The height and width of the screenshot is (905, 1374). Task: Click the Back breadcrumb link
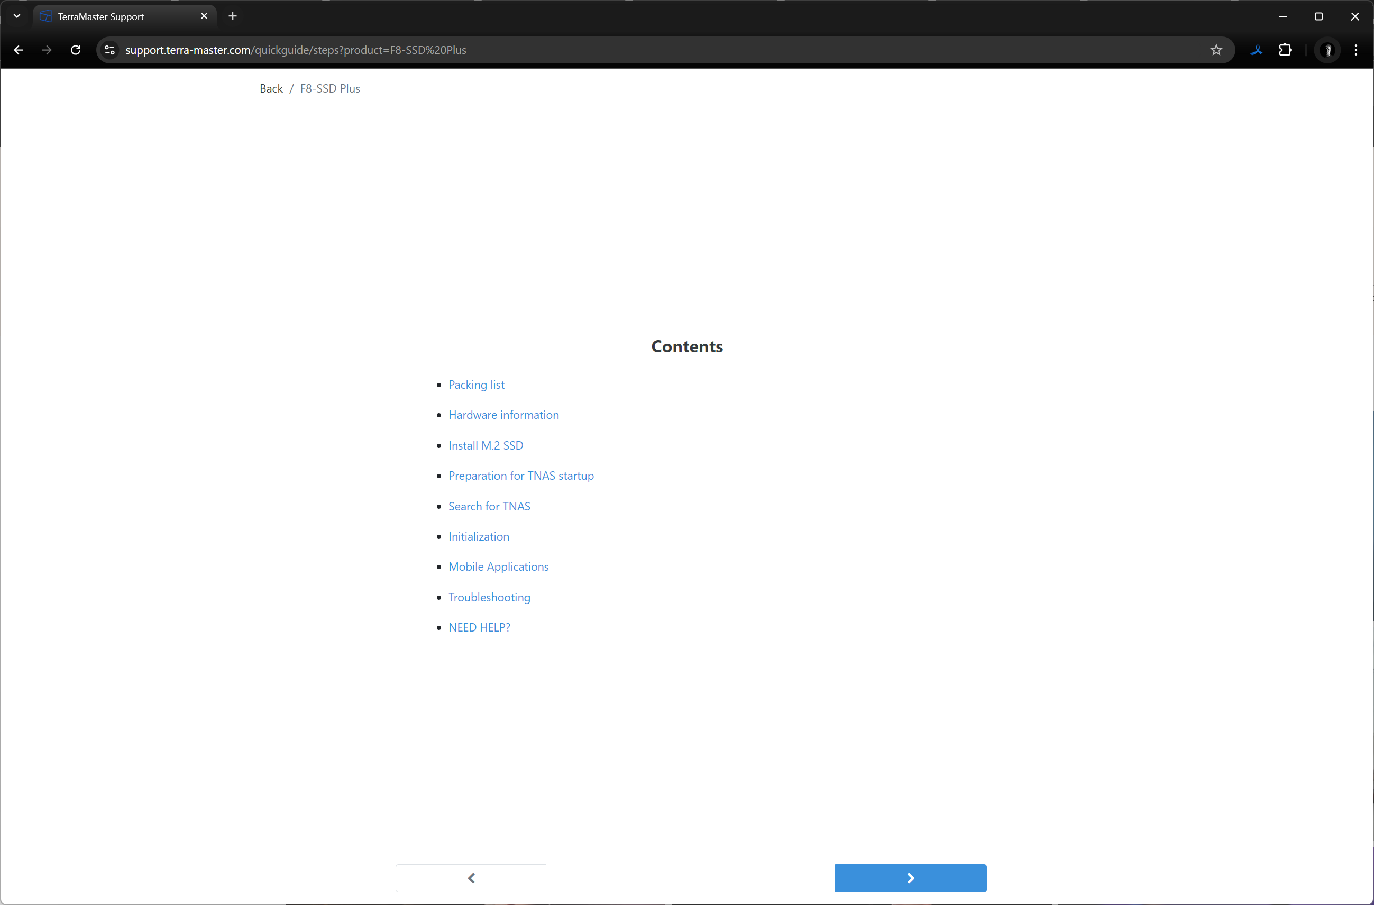271,88
